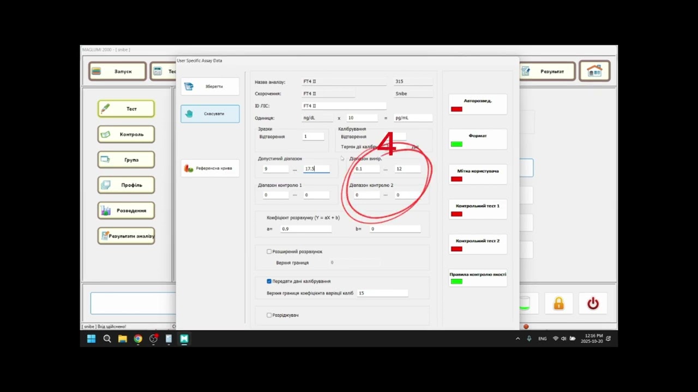This screenshot has height=392, width=698.
Task: Toggle Контрольний тест 2
Action: pyautogui.click(x=478, y=244)
